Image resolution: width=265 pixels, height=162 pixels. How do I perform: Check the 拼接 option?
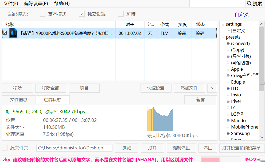click(121, 14)
